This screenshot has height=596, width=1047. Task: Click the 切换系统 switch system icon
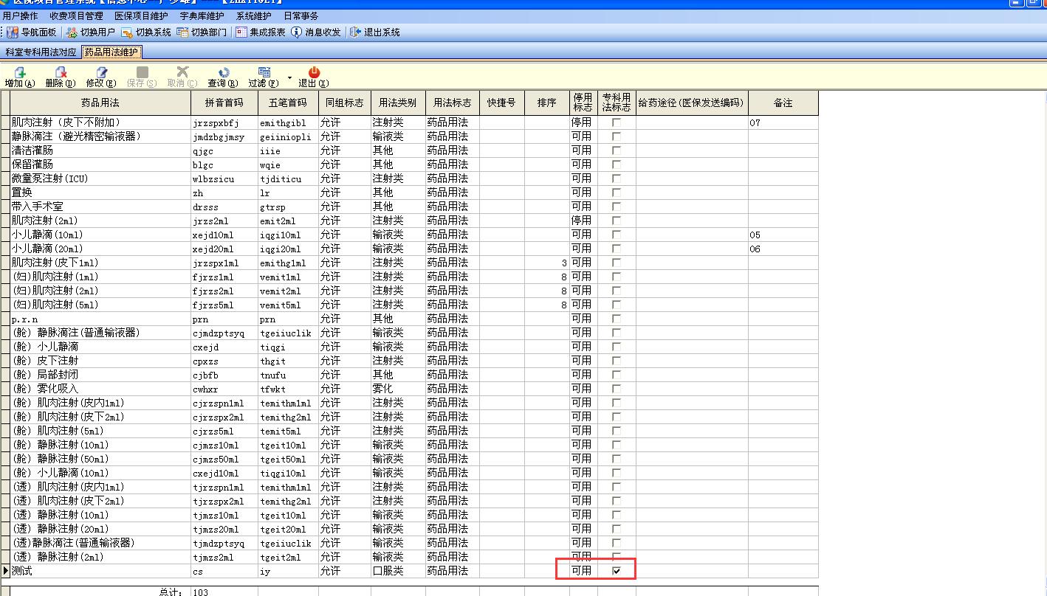click(x=127, y=32)
